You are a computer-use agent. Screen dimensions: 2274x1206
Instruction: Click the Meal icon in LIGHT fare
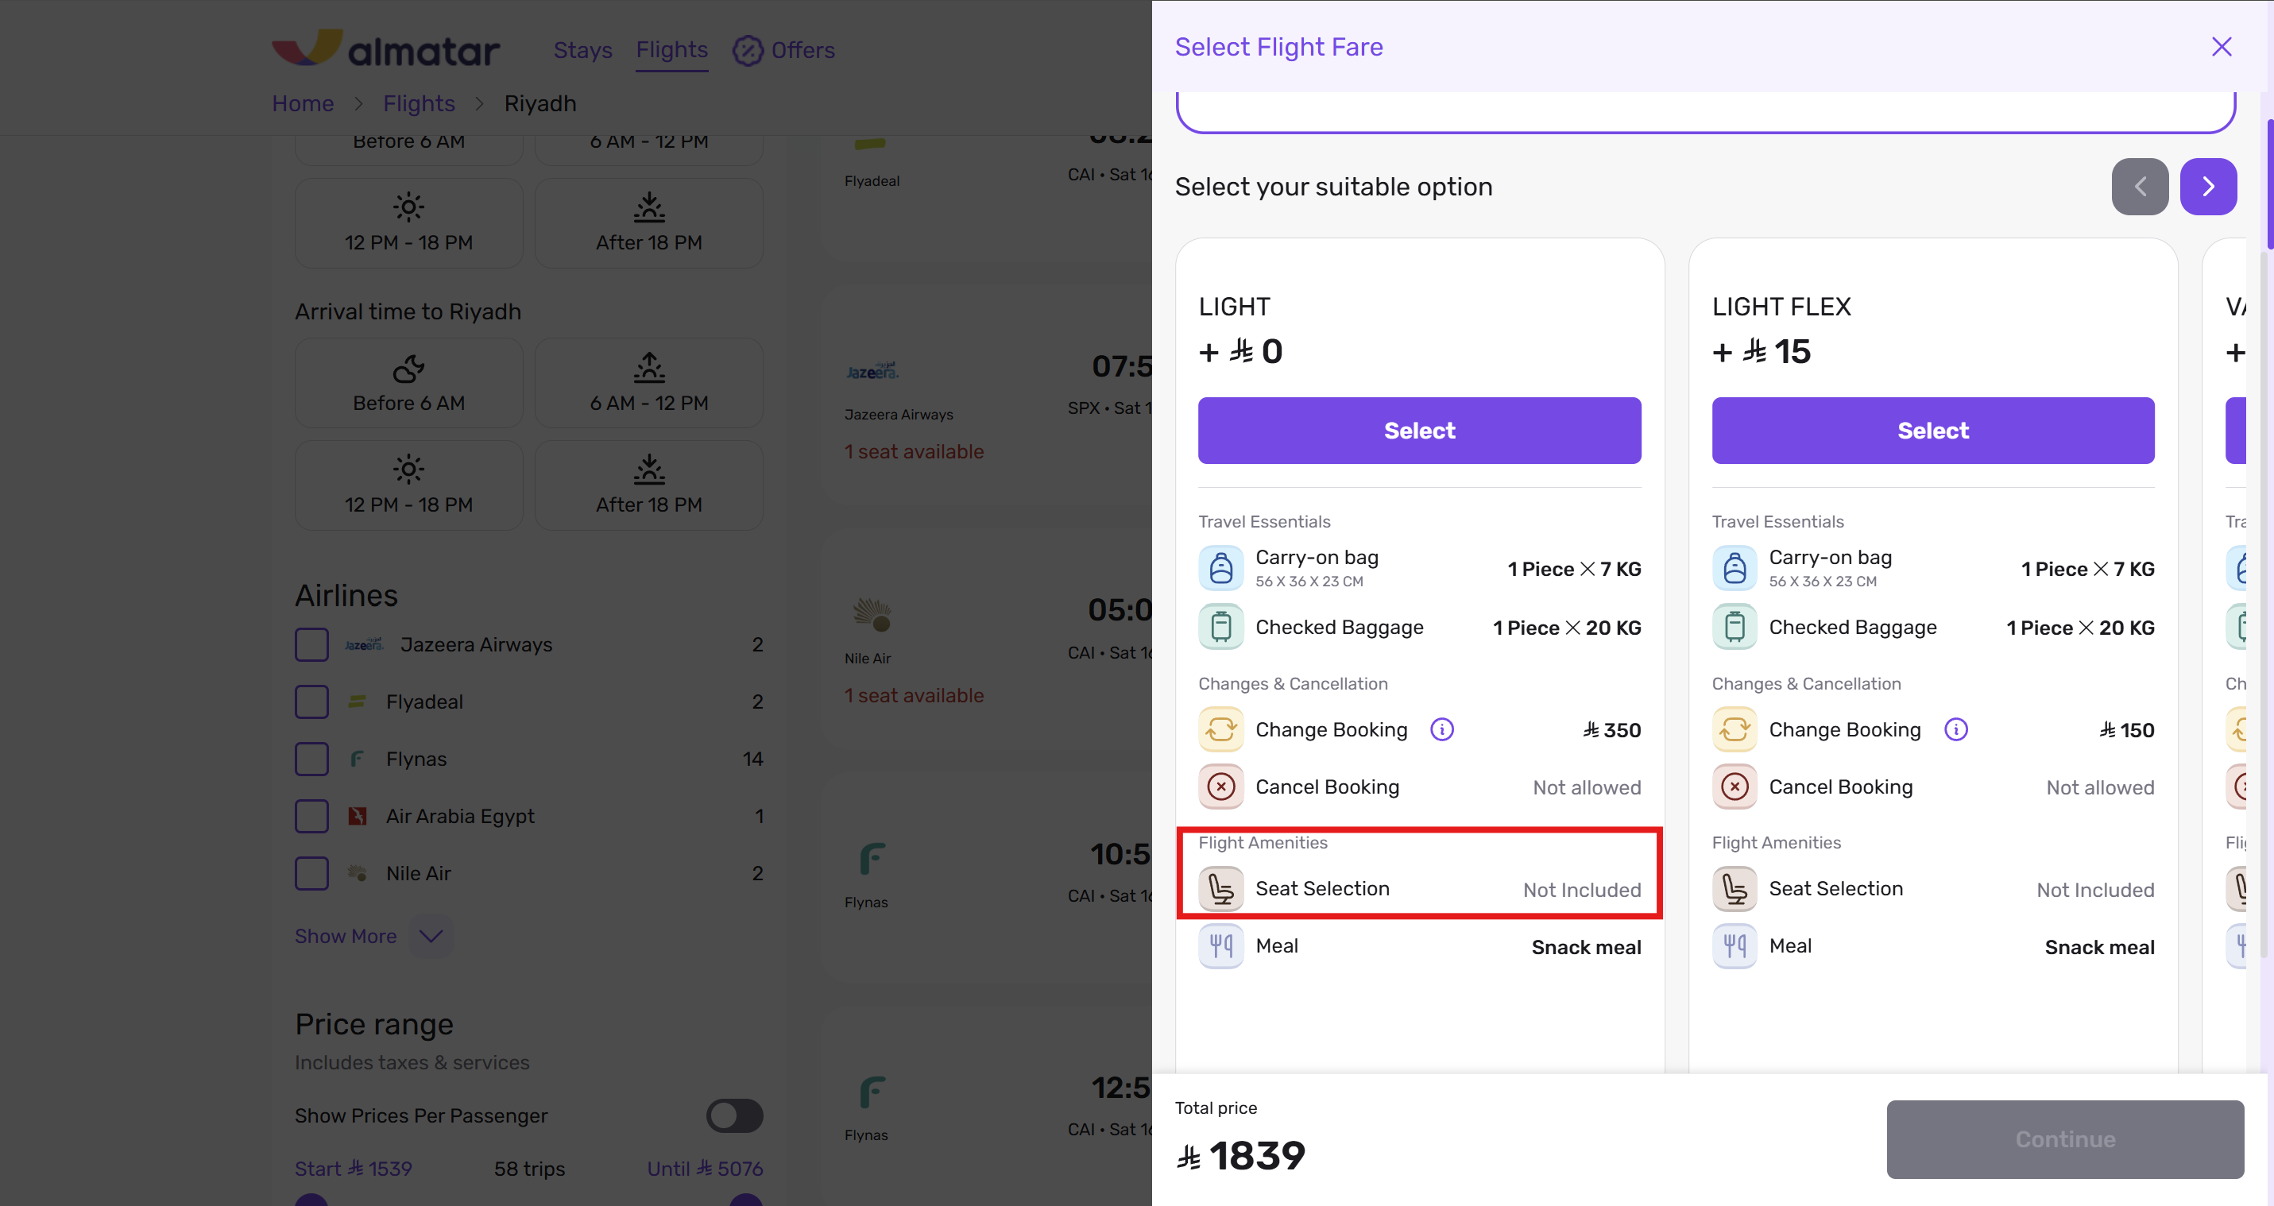pyautogui.click(x=1221, y=946)
